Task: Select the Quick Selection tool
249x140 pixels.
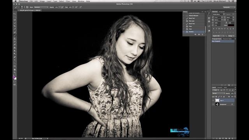Action: pyautogui.click(x=15, y=23)
